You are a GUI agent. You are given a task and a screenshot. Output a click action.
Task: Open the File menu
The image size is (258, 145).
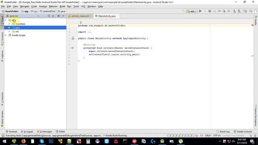[x=3, y=6]
